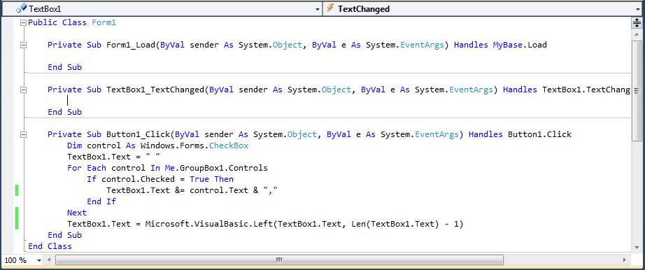
Task: Click the "," string literal
Action: coord(271,190)
